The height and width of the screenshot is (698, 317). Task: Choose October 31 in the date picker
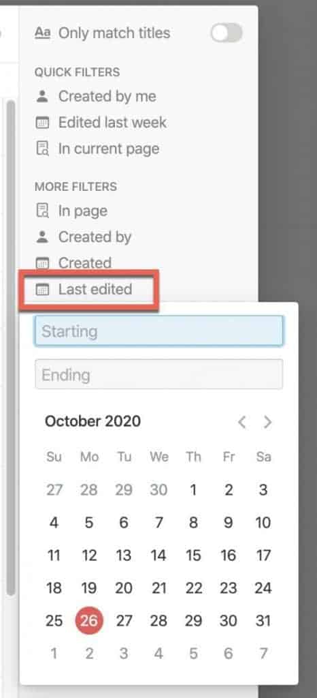click(263, 620)
